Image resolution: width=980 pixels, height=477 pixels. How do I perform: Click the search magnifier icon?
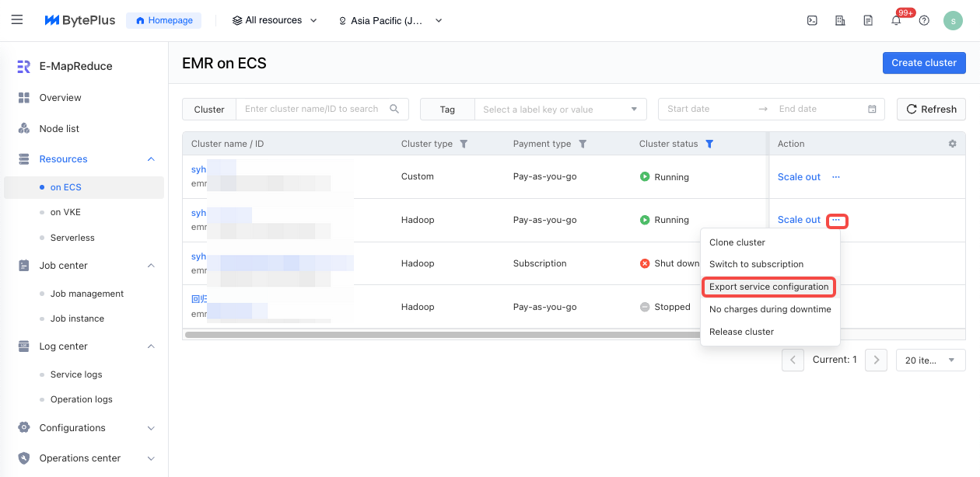(394, 109)
